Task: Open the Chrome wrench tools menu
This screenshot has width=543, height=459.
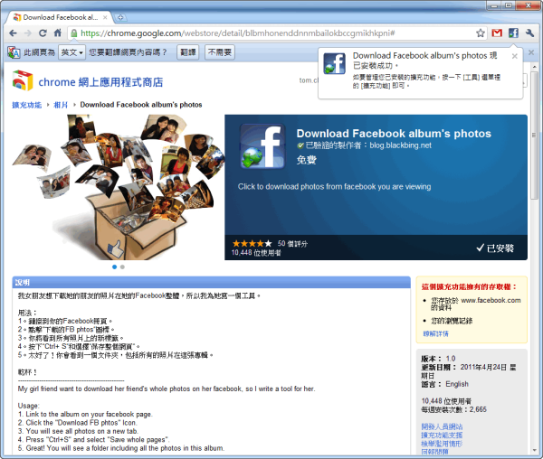Action: [x=529, y=33]
